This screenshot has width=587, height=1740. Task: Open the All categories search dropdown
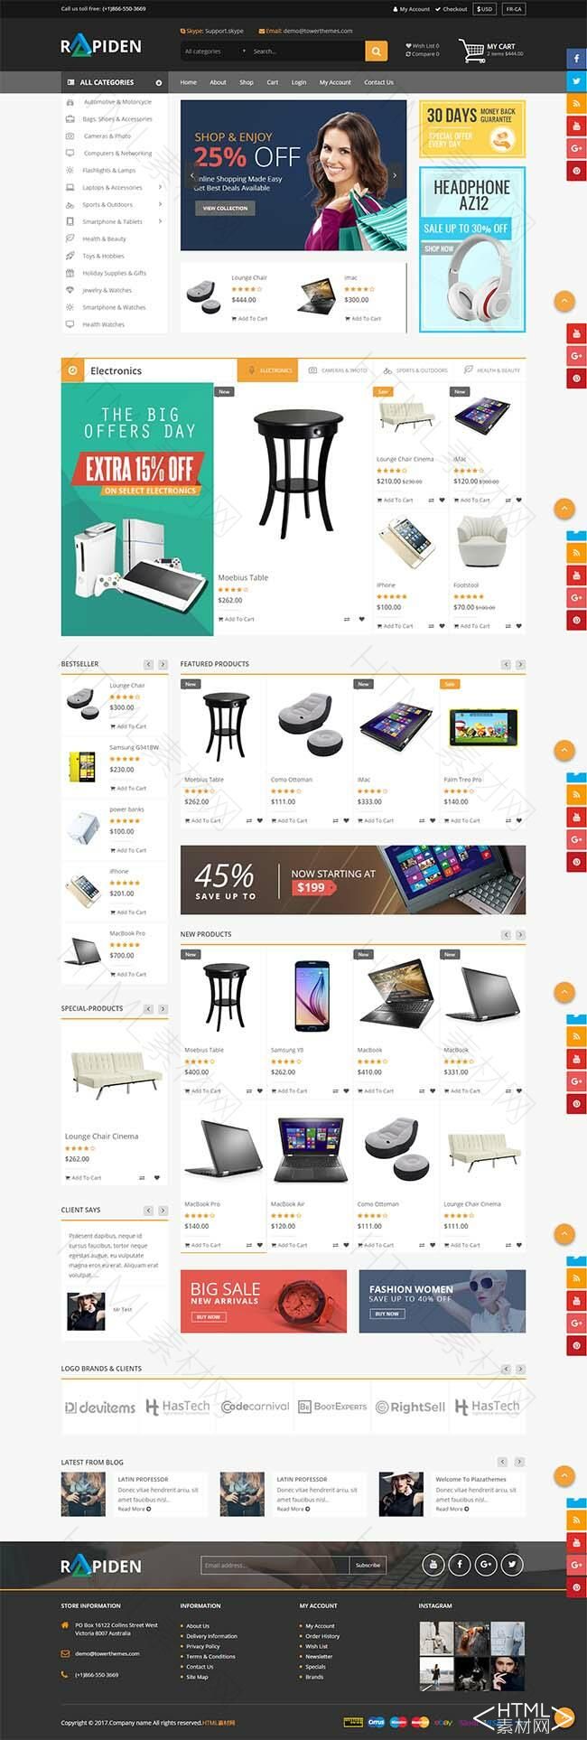(x=215, y=51)
